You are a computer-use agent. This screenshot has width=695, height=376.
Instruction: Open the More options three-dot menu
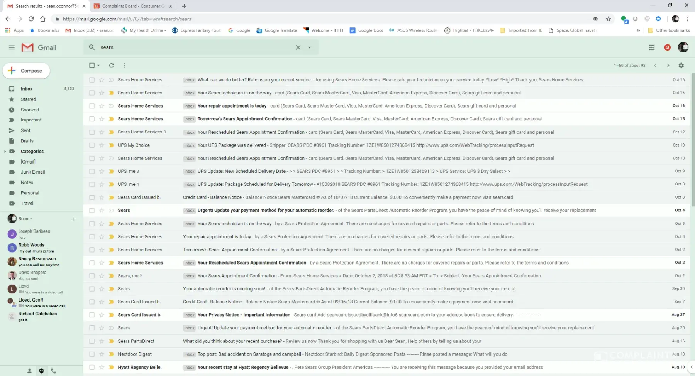tap(124, 66)
